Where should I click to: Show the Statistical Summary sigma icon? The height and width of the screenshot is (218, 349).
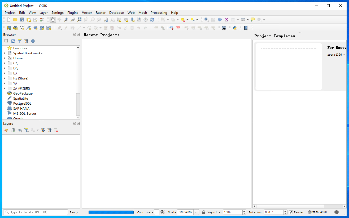pyautogui.click(x=226, y=20)
